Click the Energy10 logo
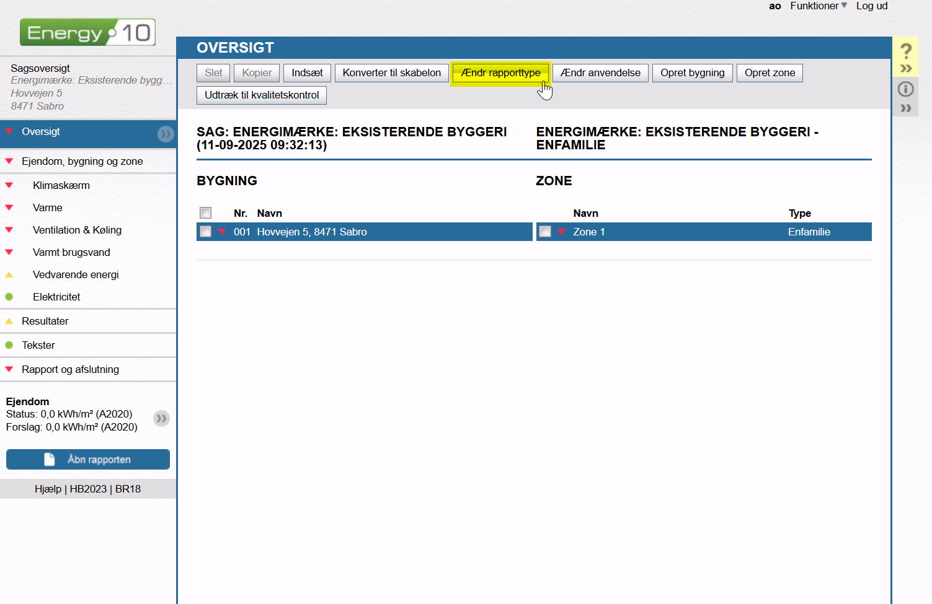932x604 pixels. click(x=87, y=32)
